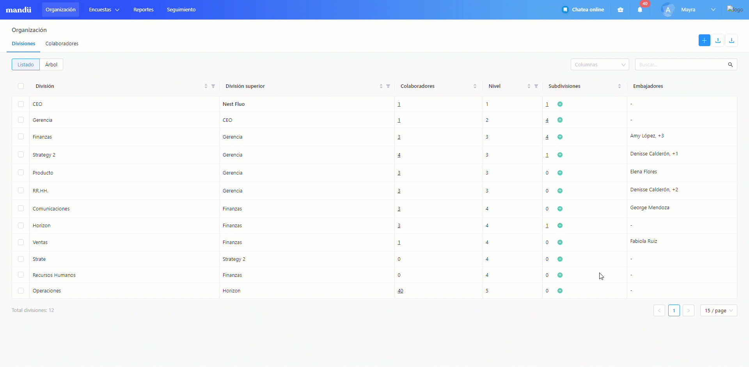Screen dimensions: 749x367
Task: Toggle select-all checkbox in table header
Action: [21, 86]
